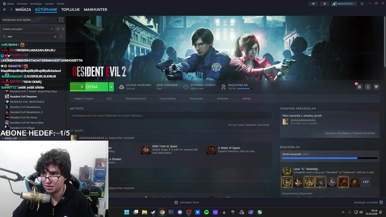This screenshot has width=386, height=217.
Task: Switch library to grid view icon
Action: [61, 20]
